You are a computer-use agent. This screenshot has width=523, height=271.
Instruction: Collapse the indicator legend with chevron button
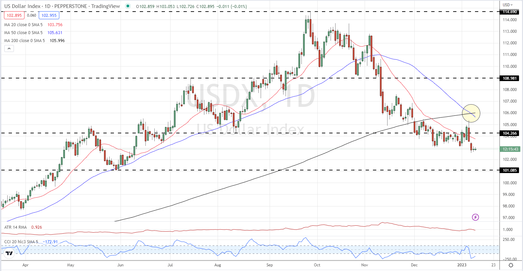click(x=9, y=49)
